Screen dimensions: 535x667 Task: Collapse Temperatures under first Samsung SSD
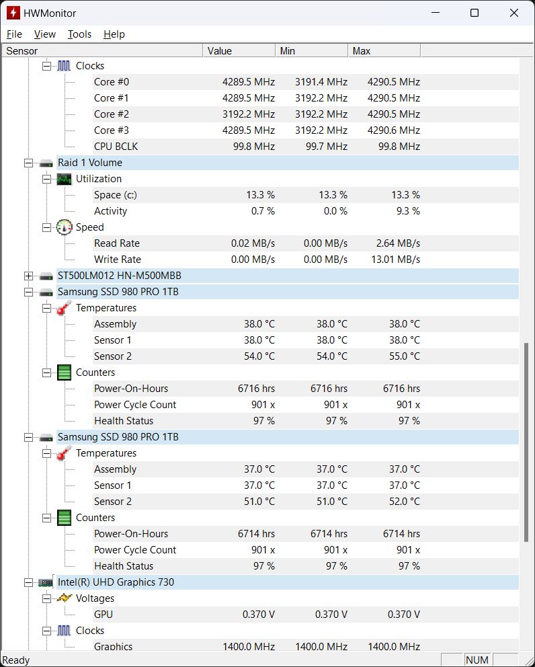[x=47, y=309]
